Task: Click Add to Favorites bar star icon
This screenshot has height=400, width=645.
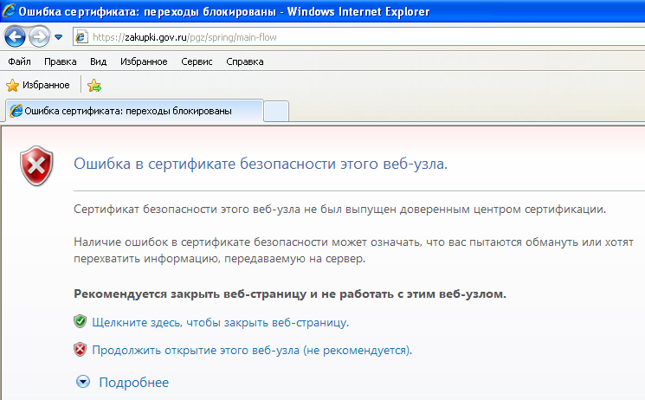Action: coord(94,85)
